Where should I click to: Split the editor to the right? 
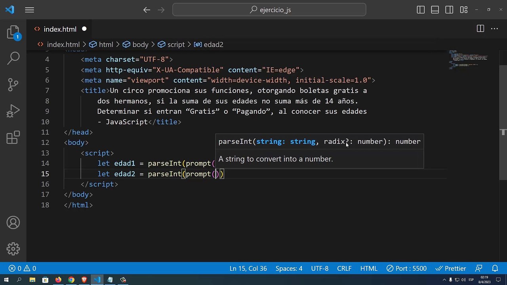tap(480, 28)
